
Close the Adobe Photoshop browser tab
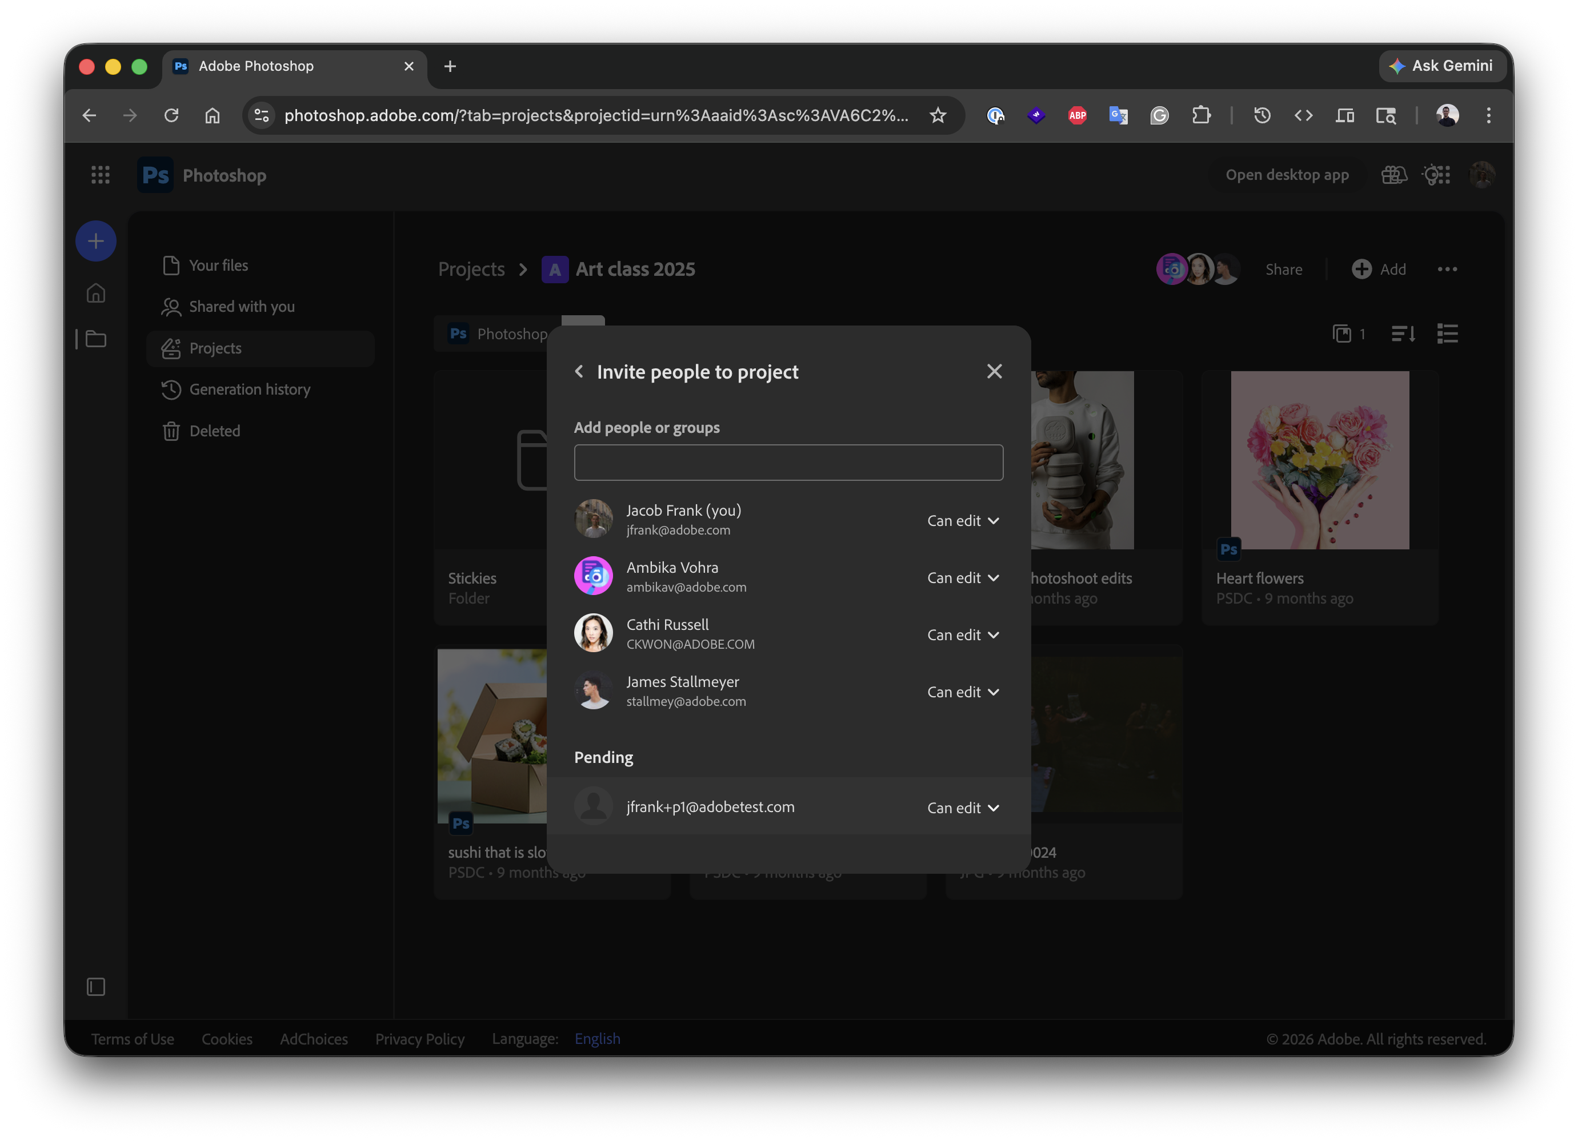(x=409, y=66)
